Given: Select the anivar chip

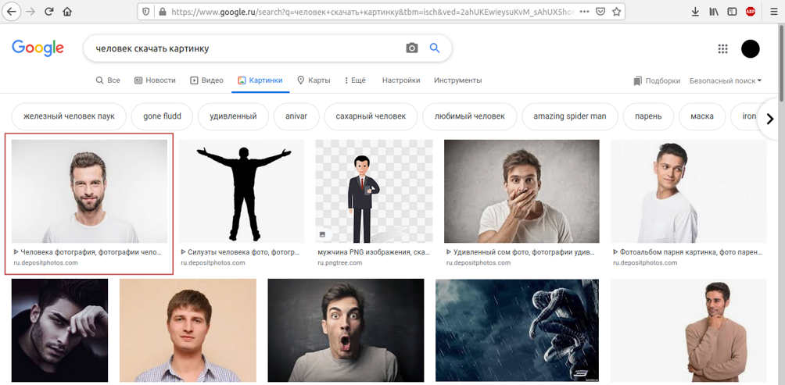Looking at the screenshot, I should (x=296, y=116).
